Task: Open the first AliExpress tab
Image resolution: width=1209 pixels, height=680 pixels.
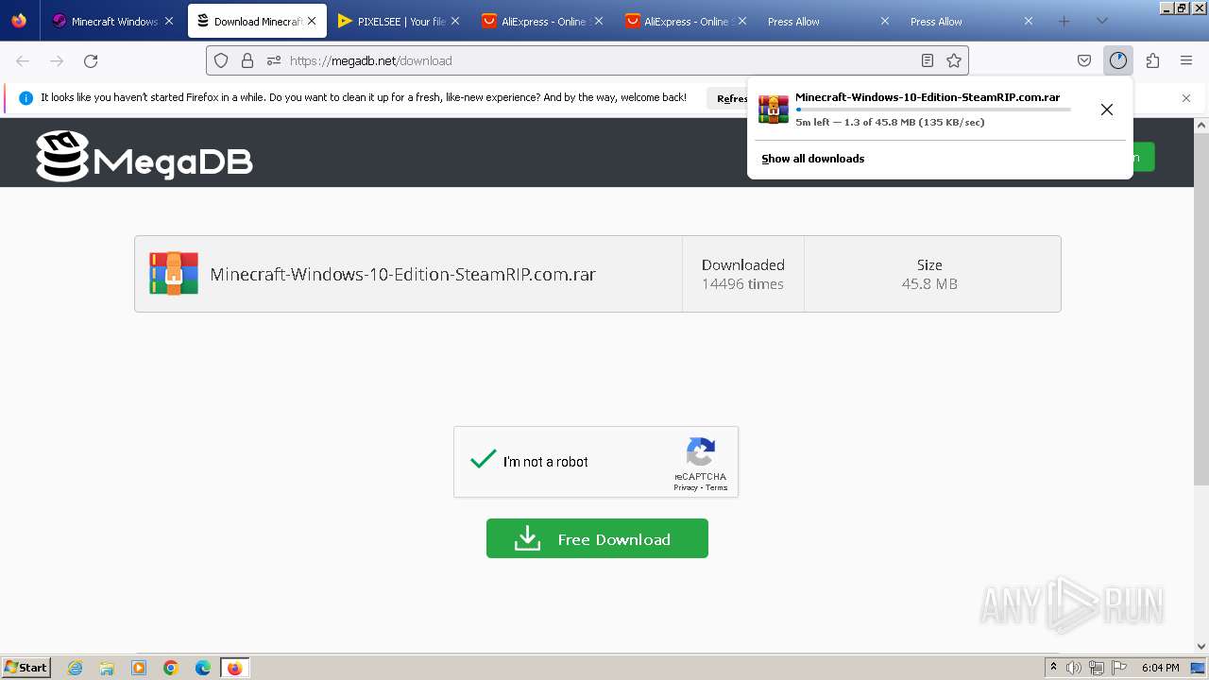Action: [542, 21]
